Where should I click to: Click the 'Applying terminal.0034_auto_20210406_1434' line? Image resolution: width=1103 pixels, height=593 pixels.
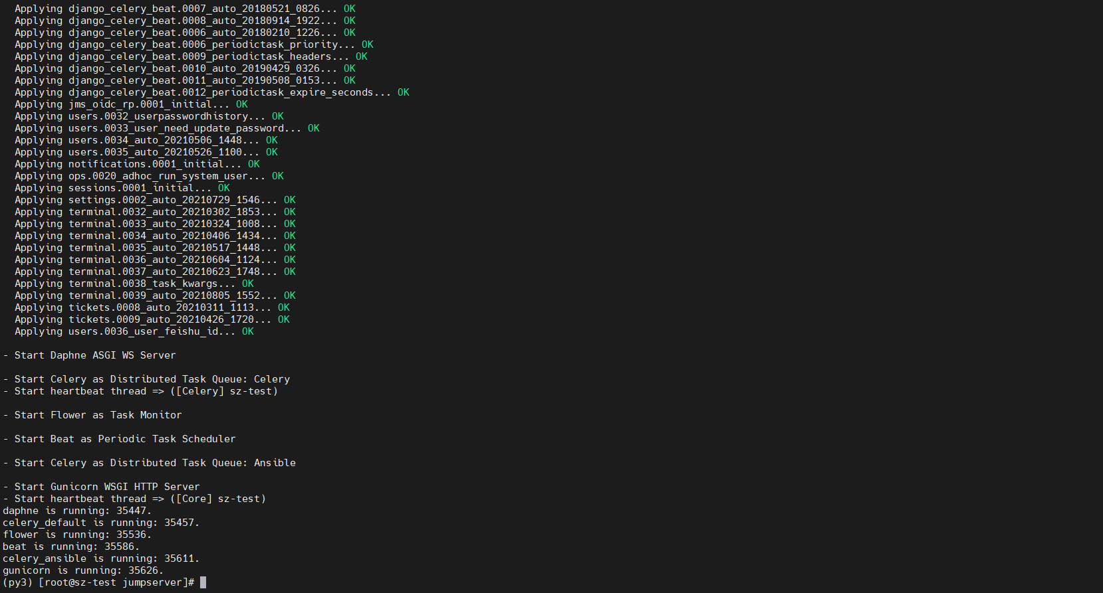pyautogui.click(x=155, y=236)
